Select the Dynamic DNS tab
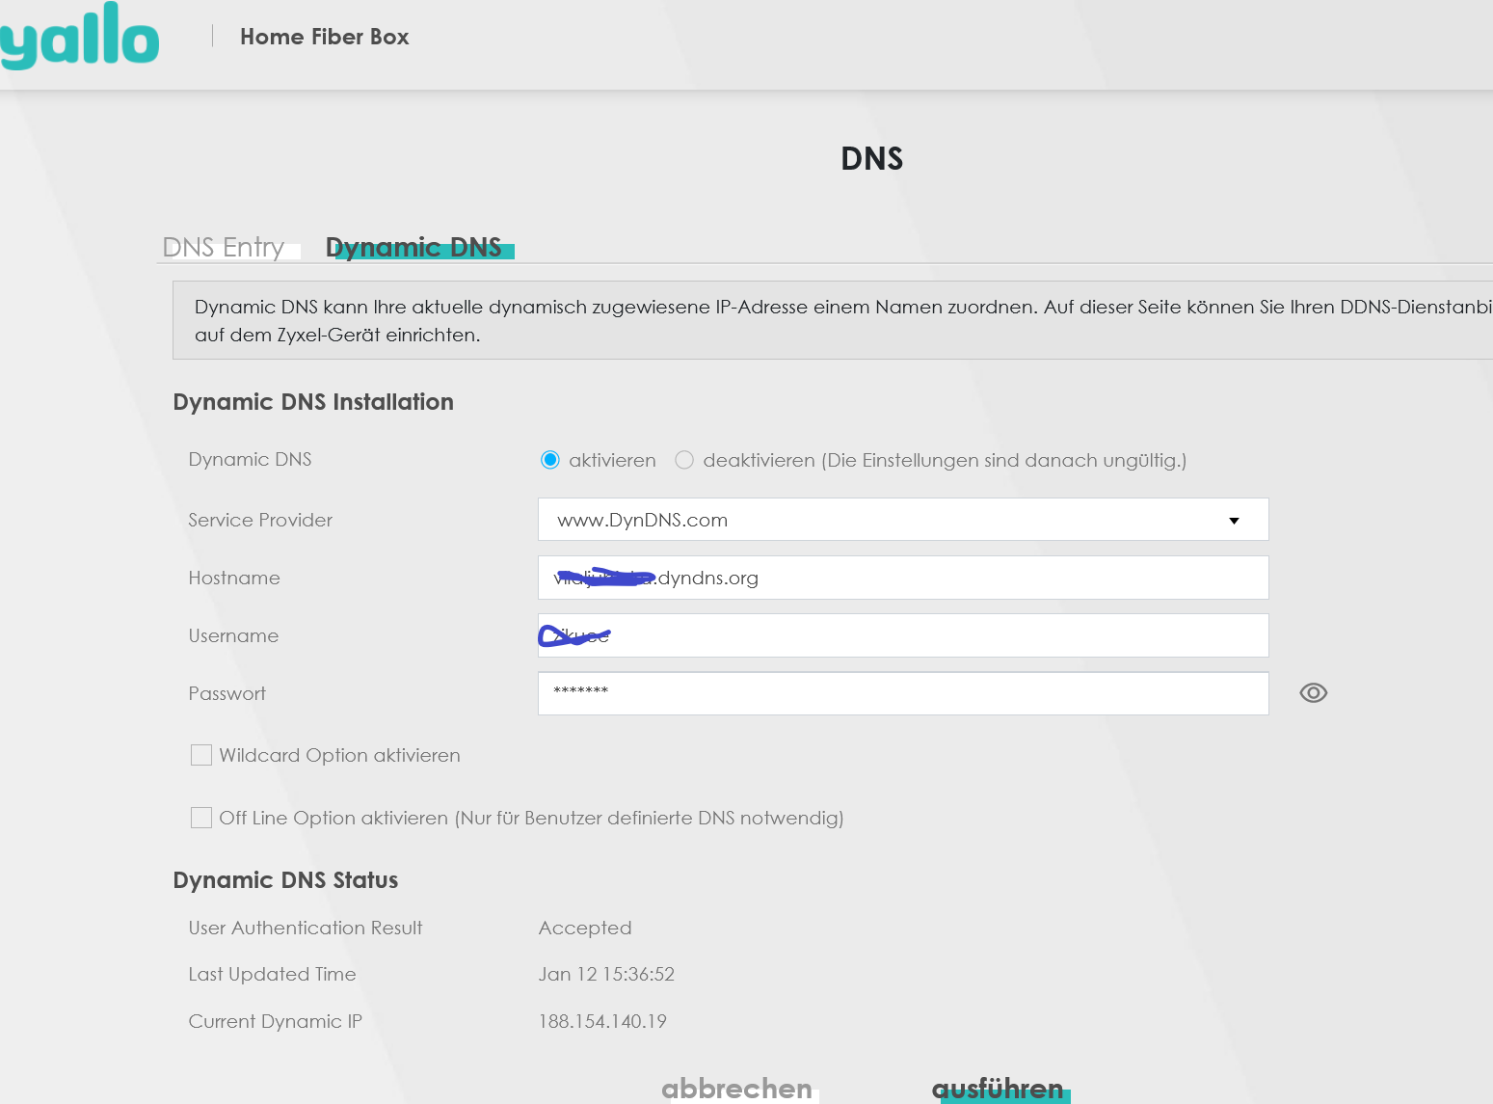Image resolution: width=1493 pixels, height=1104 pixels. (x=413, y=248)
